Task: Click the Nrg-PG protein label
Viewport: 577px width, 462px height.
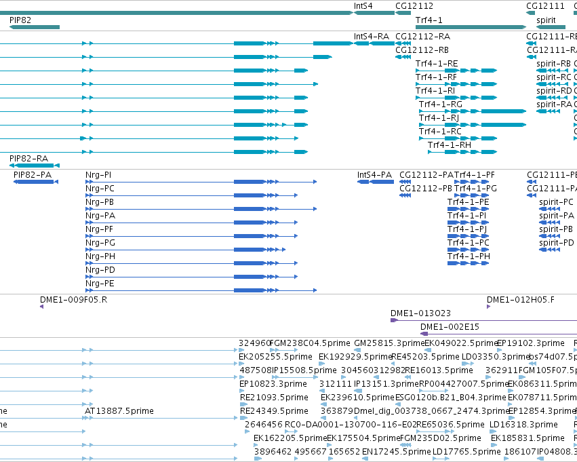Action: pyautogui.click(x=100, y=243)
